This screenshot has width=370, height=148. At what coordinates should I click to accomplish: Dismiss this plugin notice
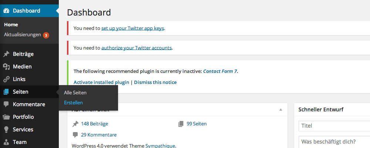(155, 82)
